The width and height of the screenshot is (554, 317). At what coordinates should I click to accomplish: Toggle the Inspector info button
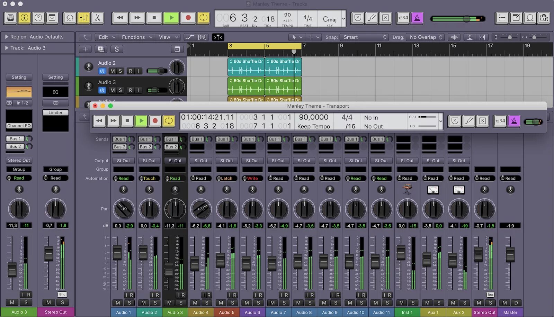tap(24, 18)
